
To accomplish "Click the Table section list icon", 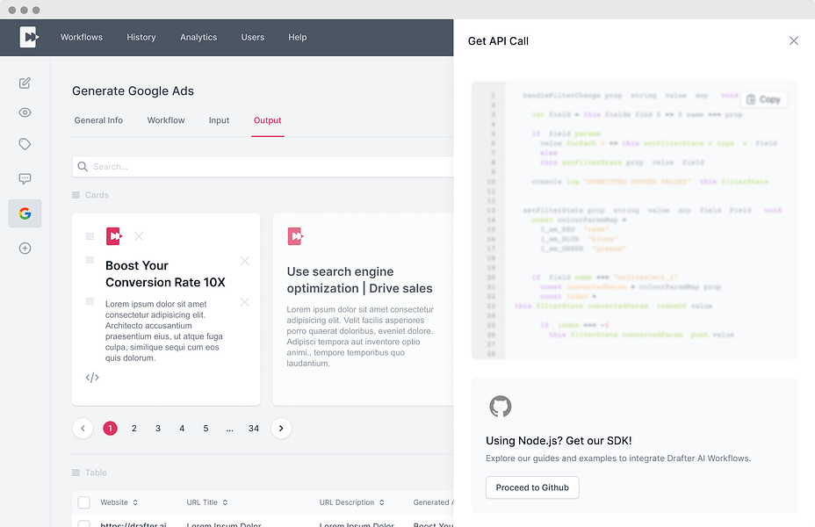I will point(76,473).
